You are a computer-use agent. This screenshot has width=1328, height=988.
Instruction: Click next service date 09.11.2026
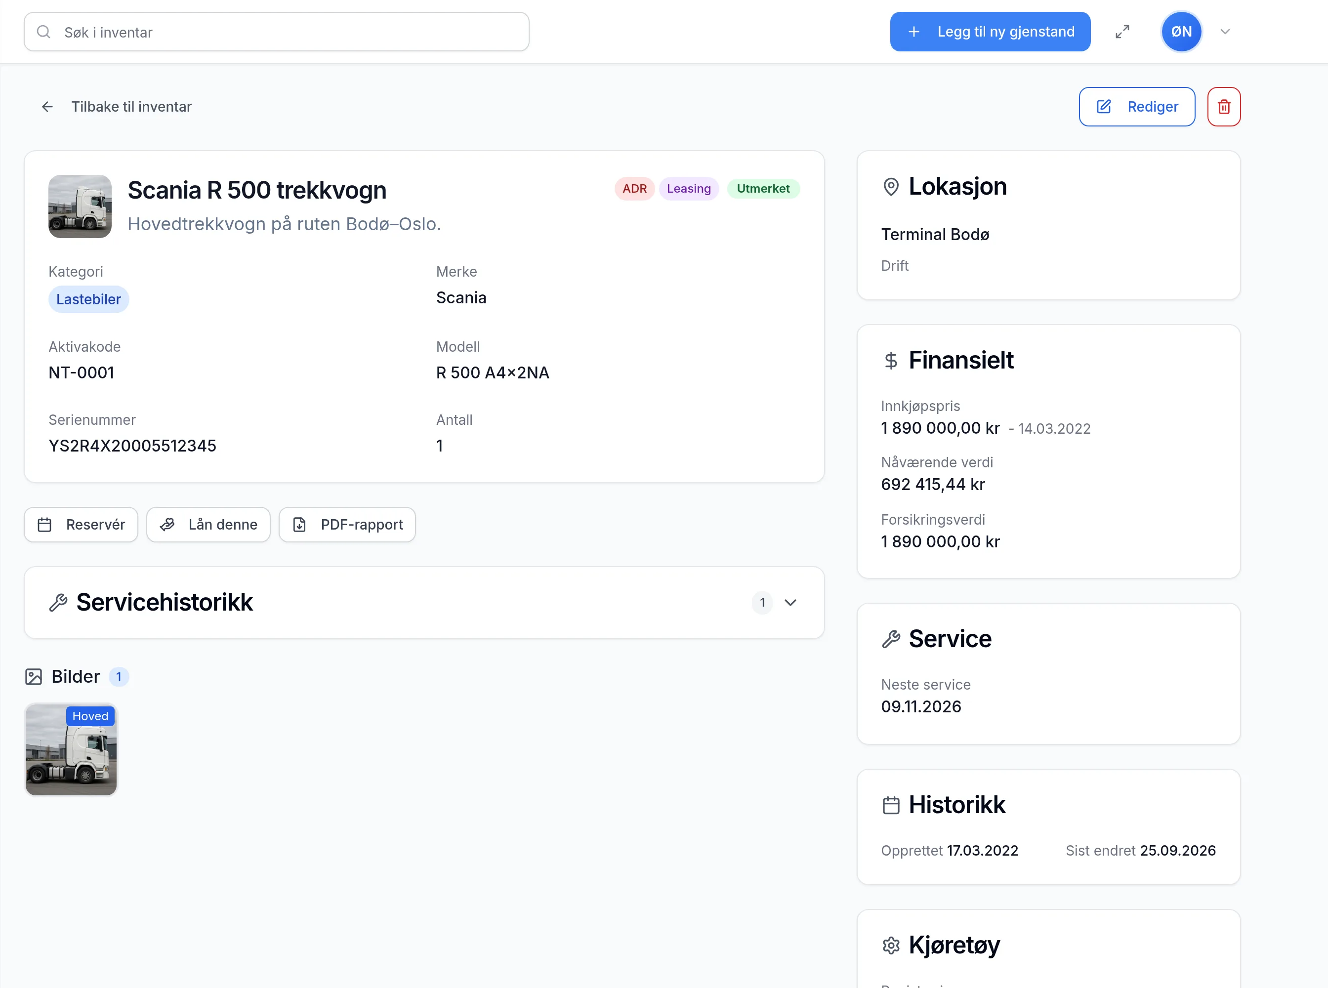[920, 706]
